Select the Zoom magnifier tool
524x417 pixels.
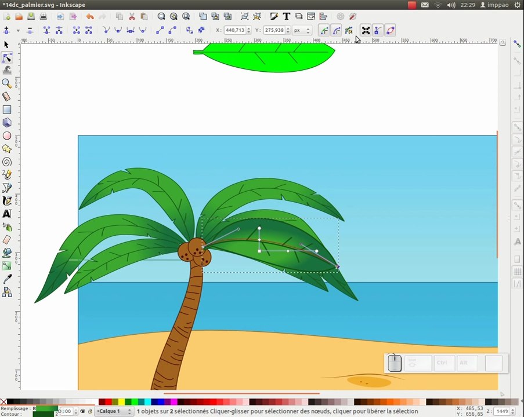[6, 83]
